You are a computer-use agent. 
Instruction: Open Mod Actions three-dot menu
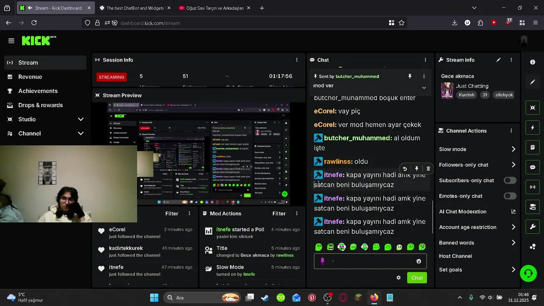(297, 213)
